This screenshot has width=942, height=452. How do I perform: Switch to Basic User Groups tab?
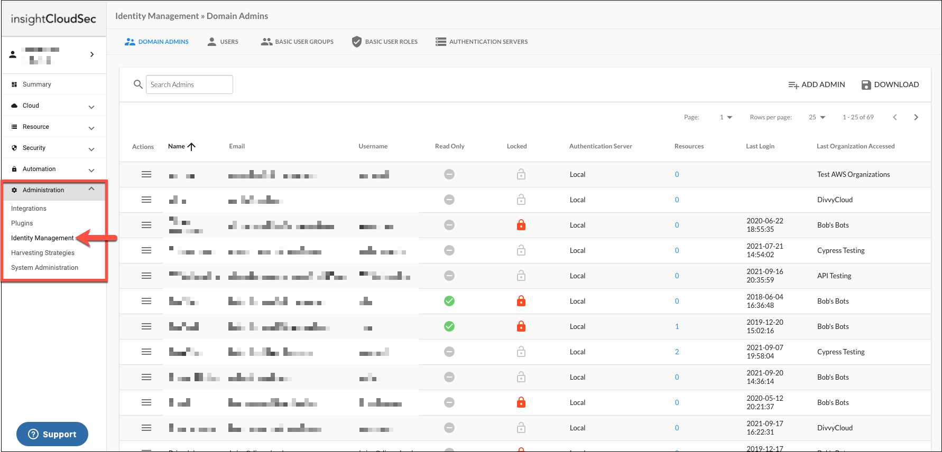pos(297,42)
